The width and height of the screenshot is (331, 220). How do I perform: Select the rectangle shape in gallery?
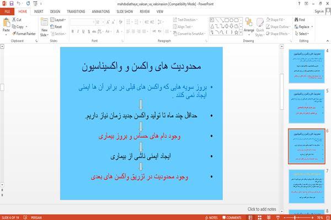pyautogui.click(x=227, y=20)
